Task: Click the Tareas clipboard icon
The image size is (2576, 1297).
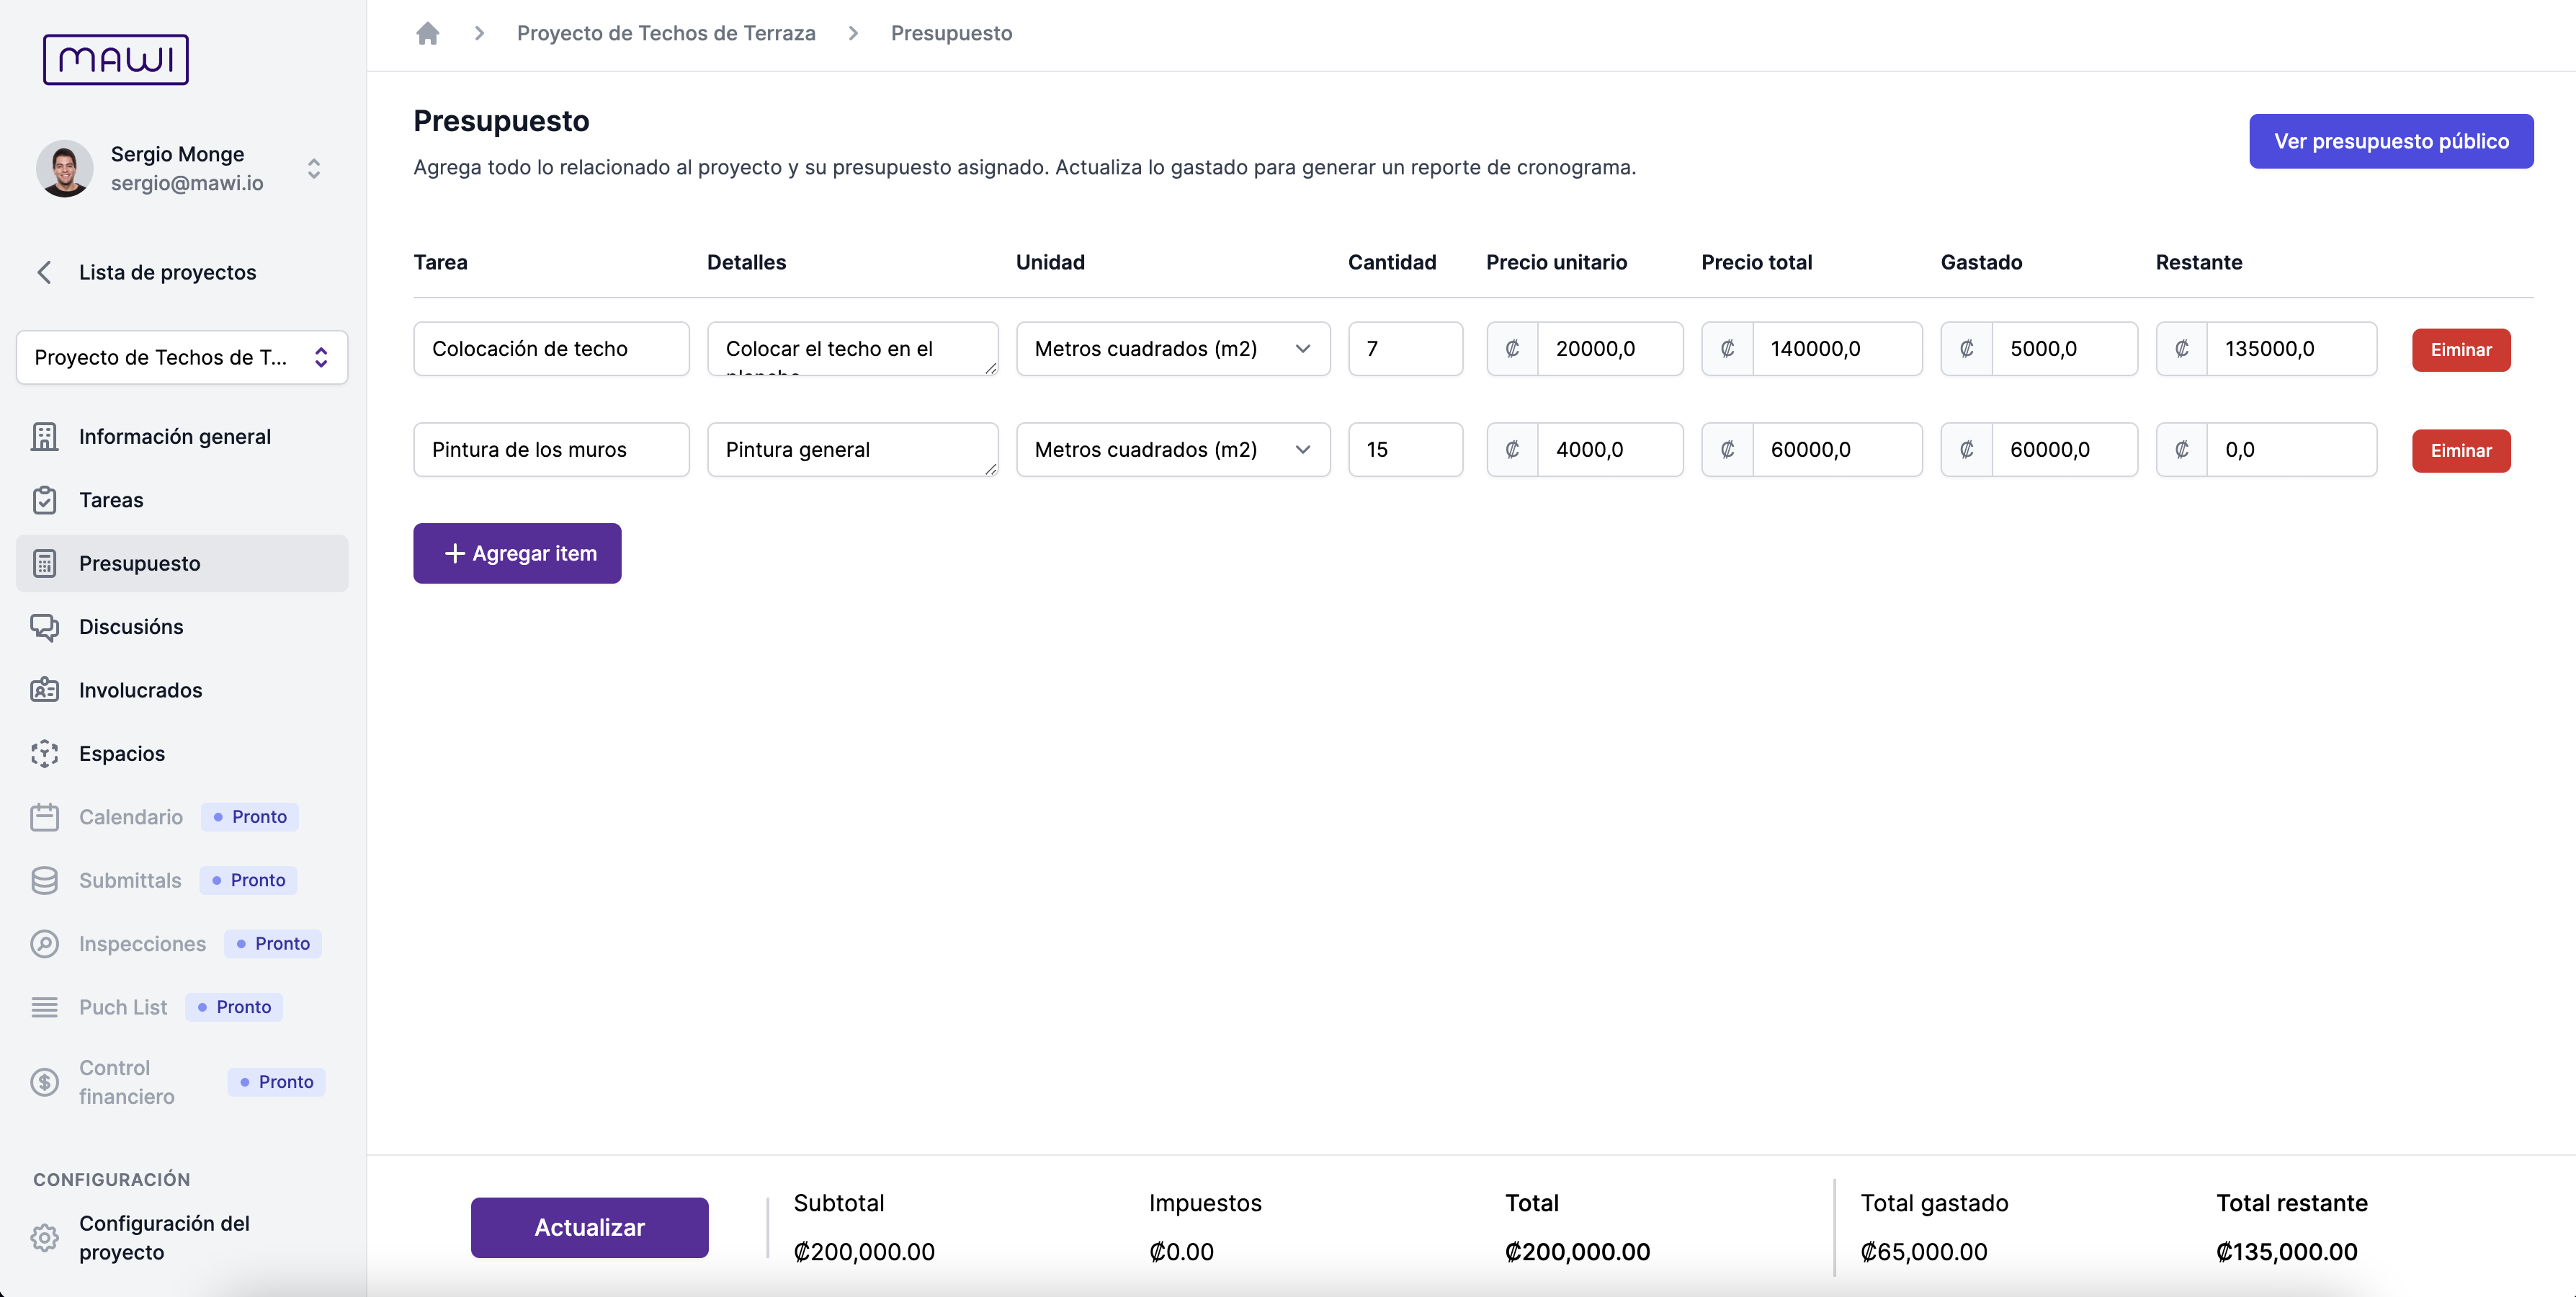Action: point(44,500)
